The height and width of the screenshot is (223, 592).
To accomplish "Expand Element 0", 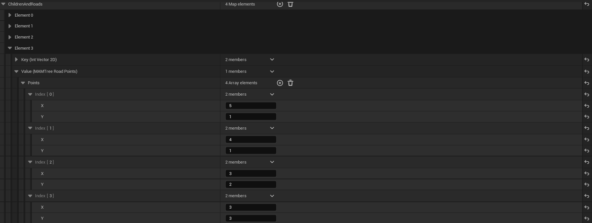I will [10, 15].
